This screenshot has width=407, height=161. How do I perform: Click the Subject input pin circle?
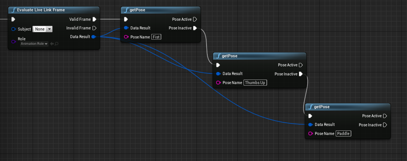point(14,29)
